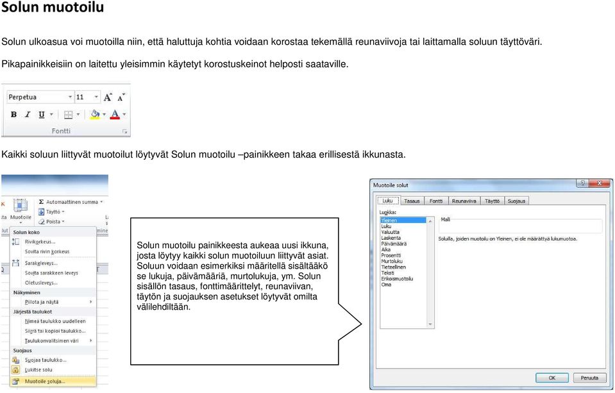The image size is (615, 393).
Task: Expand the borders options arrow
Action: 78,115
